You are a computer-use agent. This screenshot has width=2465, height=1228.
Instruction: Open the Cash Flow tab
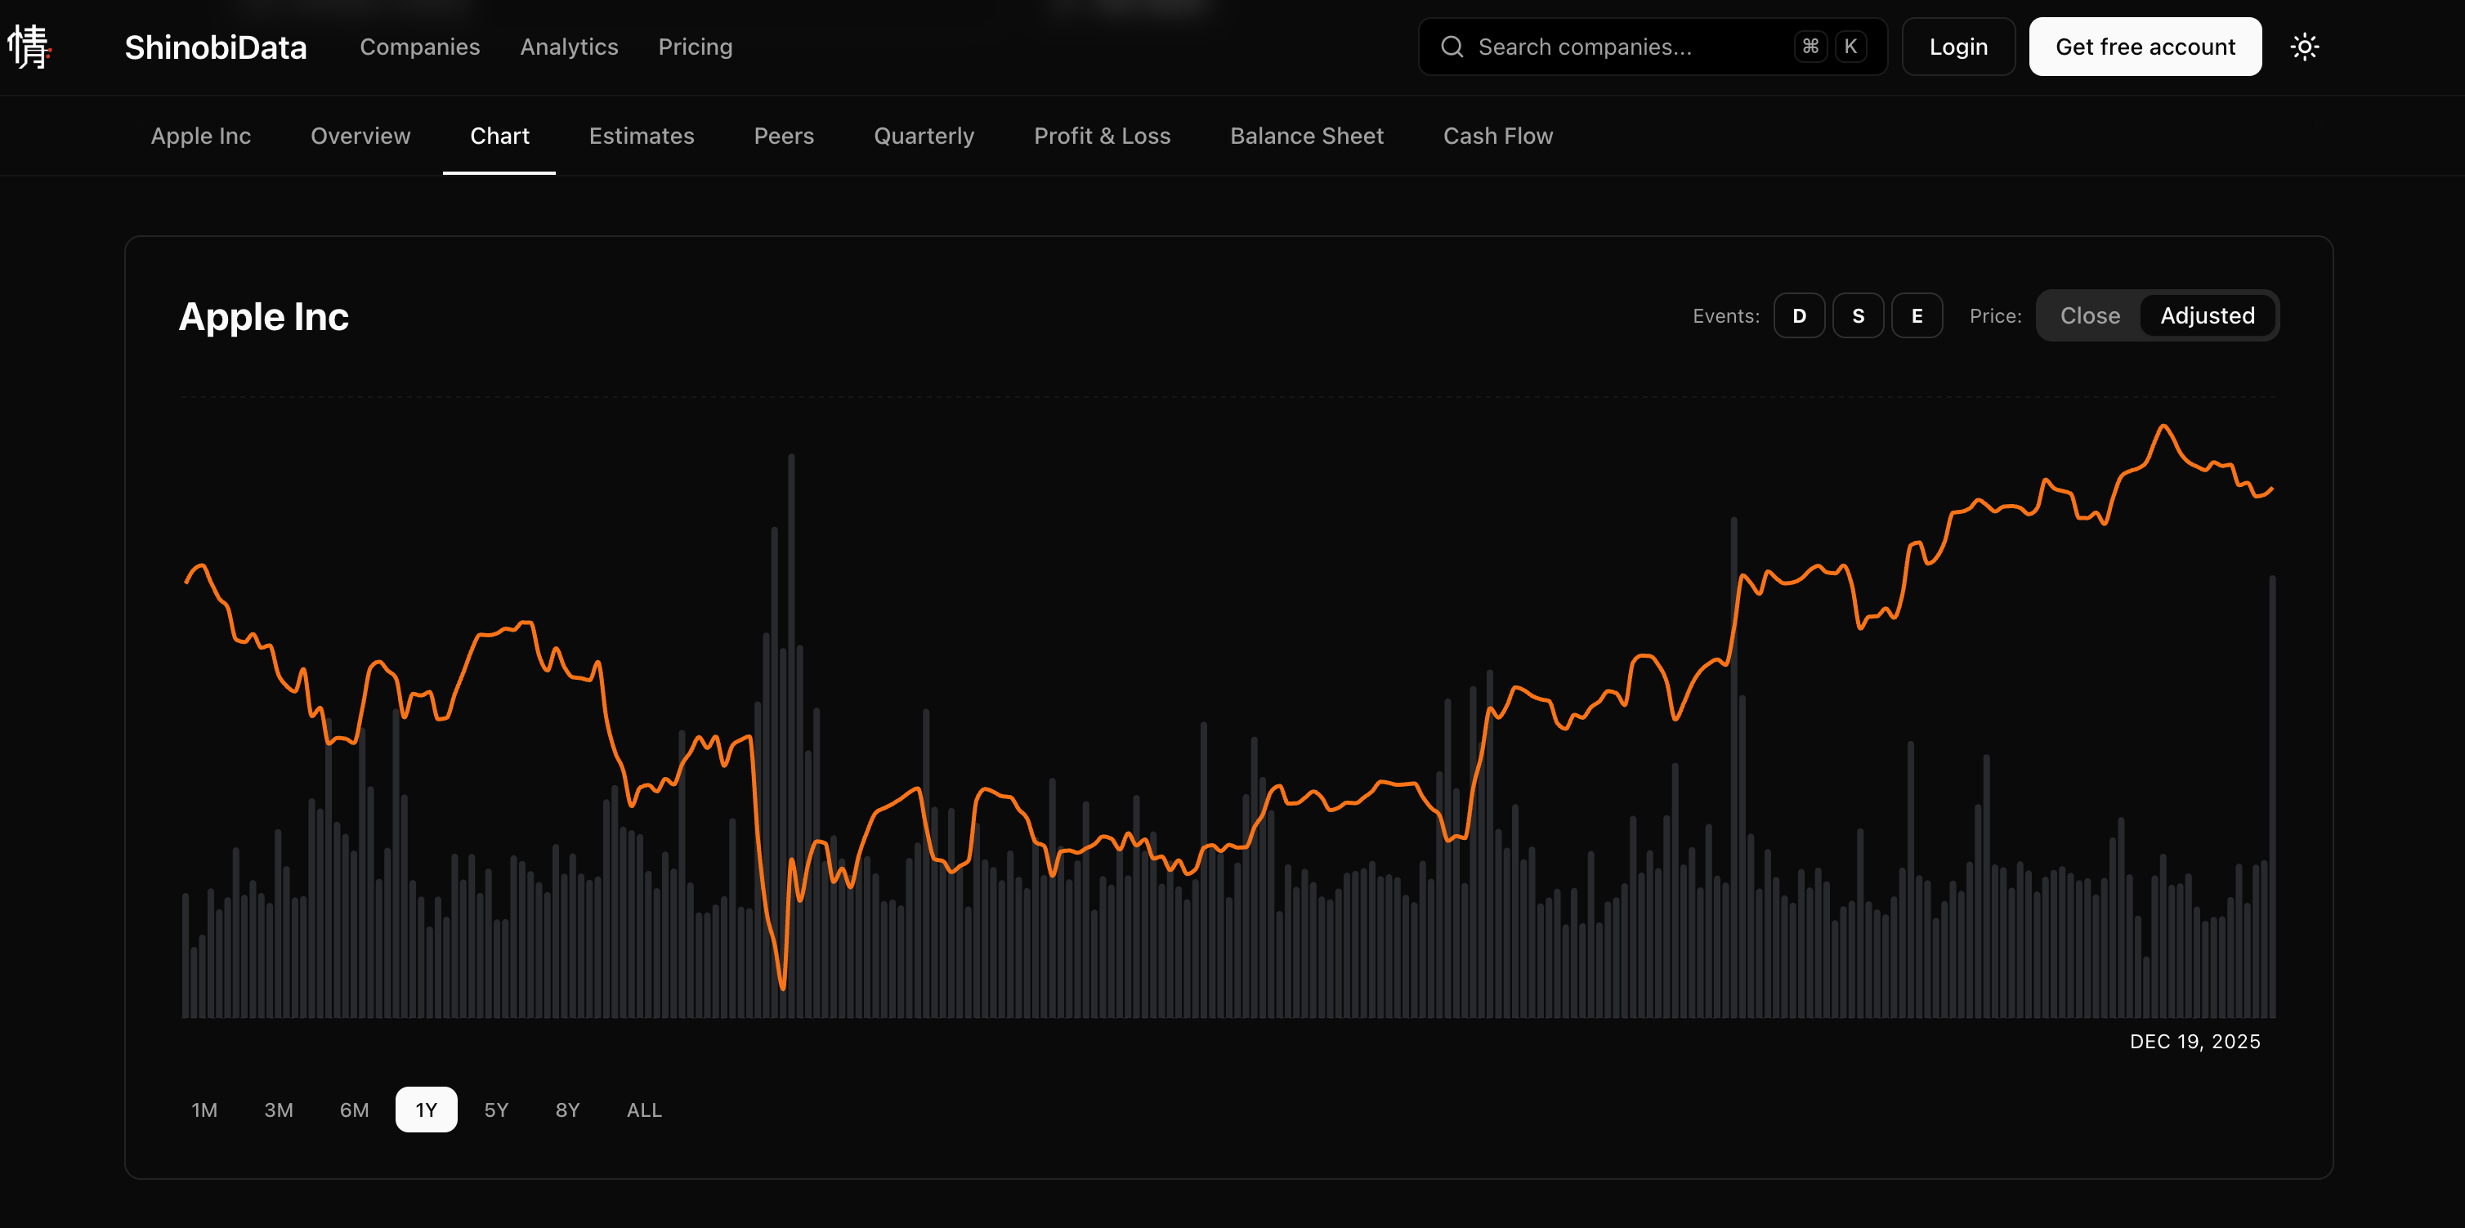1497,136
